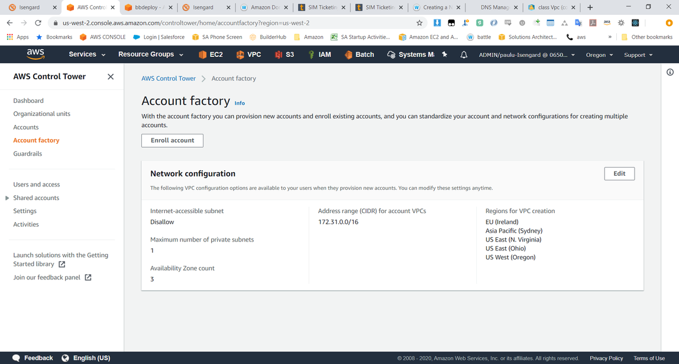The height and width of the screenshot is (364, 679).
Task: Open the Login | Salesforce bookmark
Action: (159, 37)
